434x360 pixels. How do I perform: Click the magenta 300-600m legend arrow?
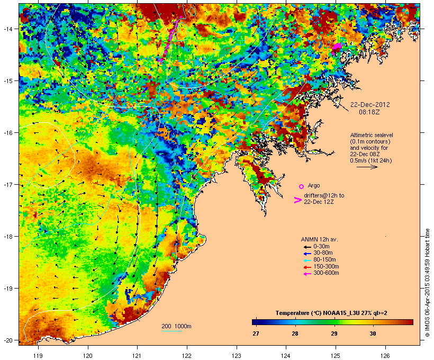click(307, 274)
